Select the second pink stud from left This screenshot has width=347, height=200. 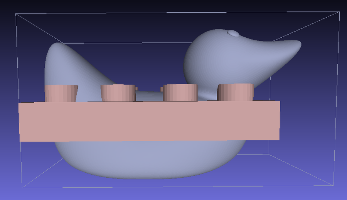118,93
